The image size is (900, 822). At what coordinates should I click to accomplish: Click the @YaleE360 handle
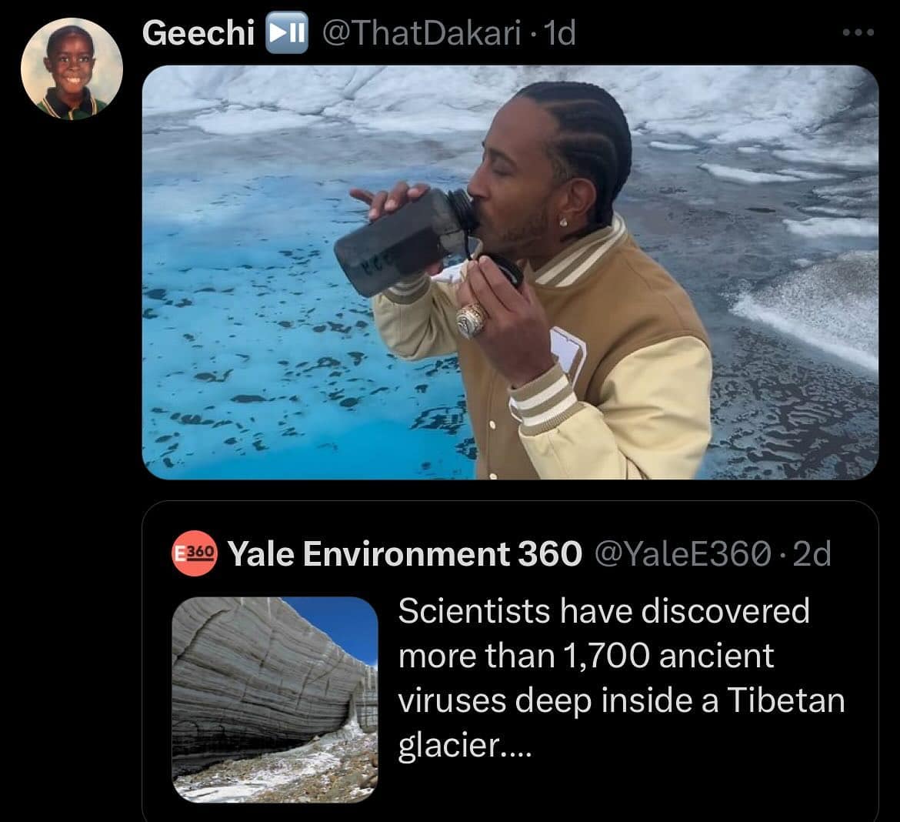[681, 553]
